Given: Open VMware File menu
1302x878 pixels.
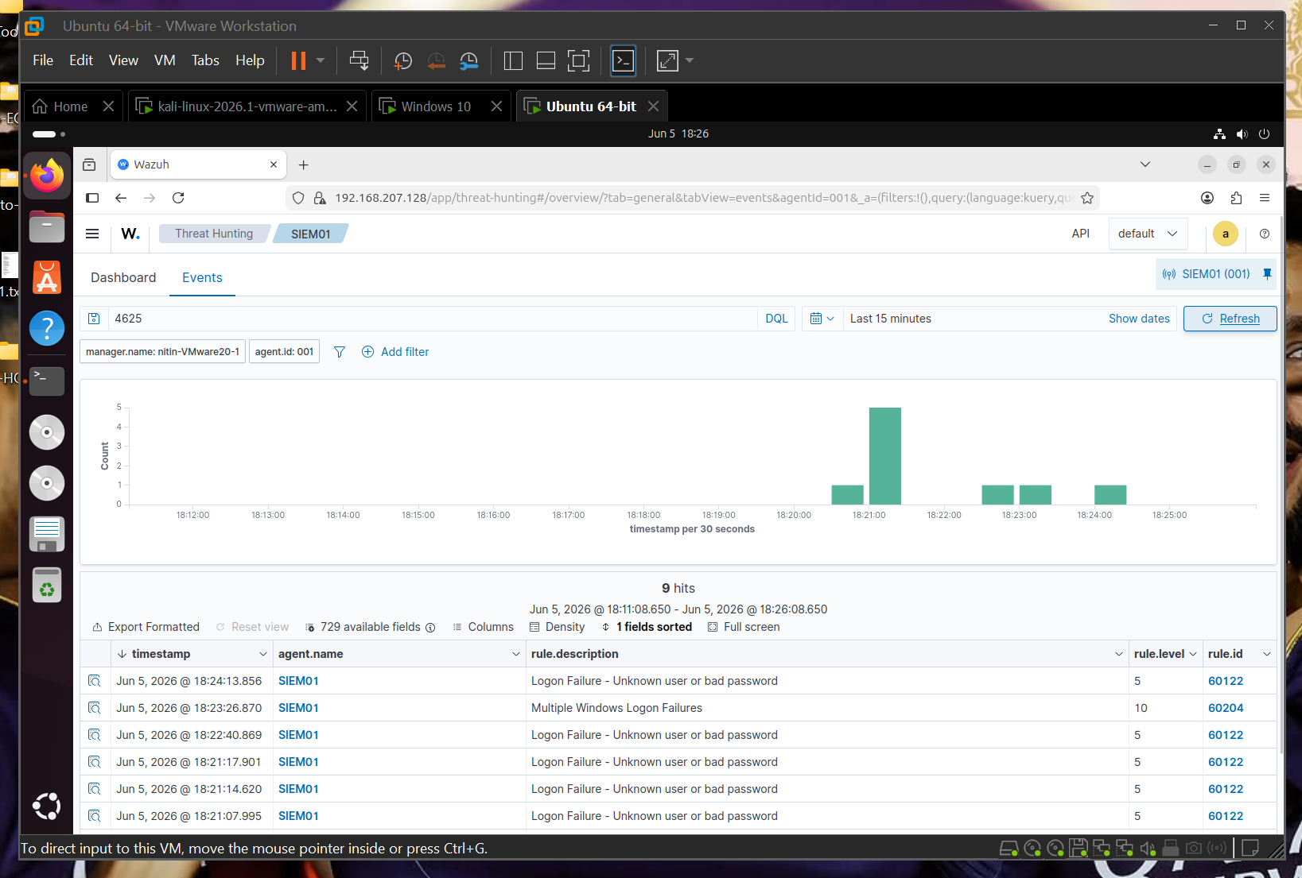Looking at the screenshot, I should coord(43,60).
